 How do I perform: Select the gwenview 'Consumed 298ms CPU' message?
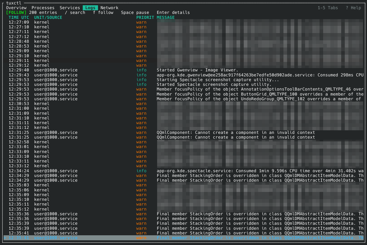[x=260, y=75]
